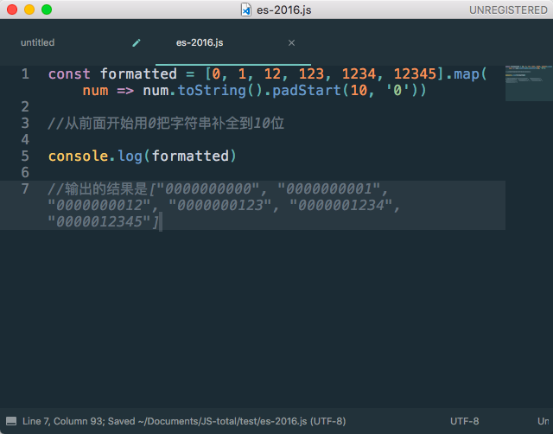
Task: Click line number 6 in the gutter
Action: (25, 173)
